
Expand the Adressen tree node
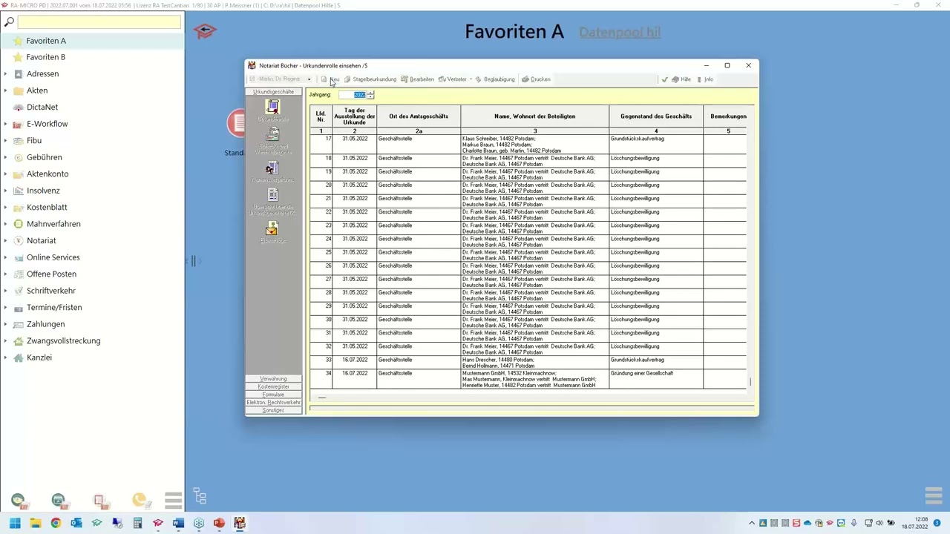coord(5,74)
